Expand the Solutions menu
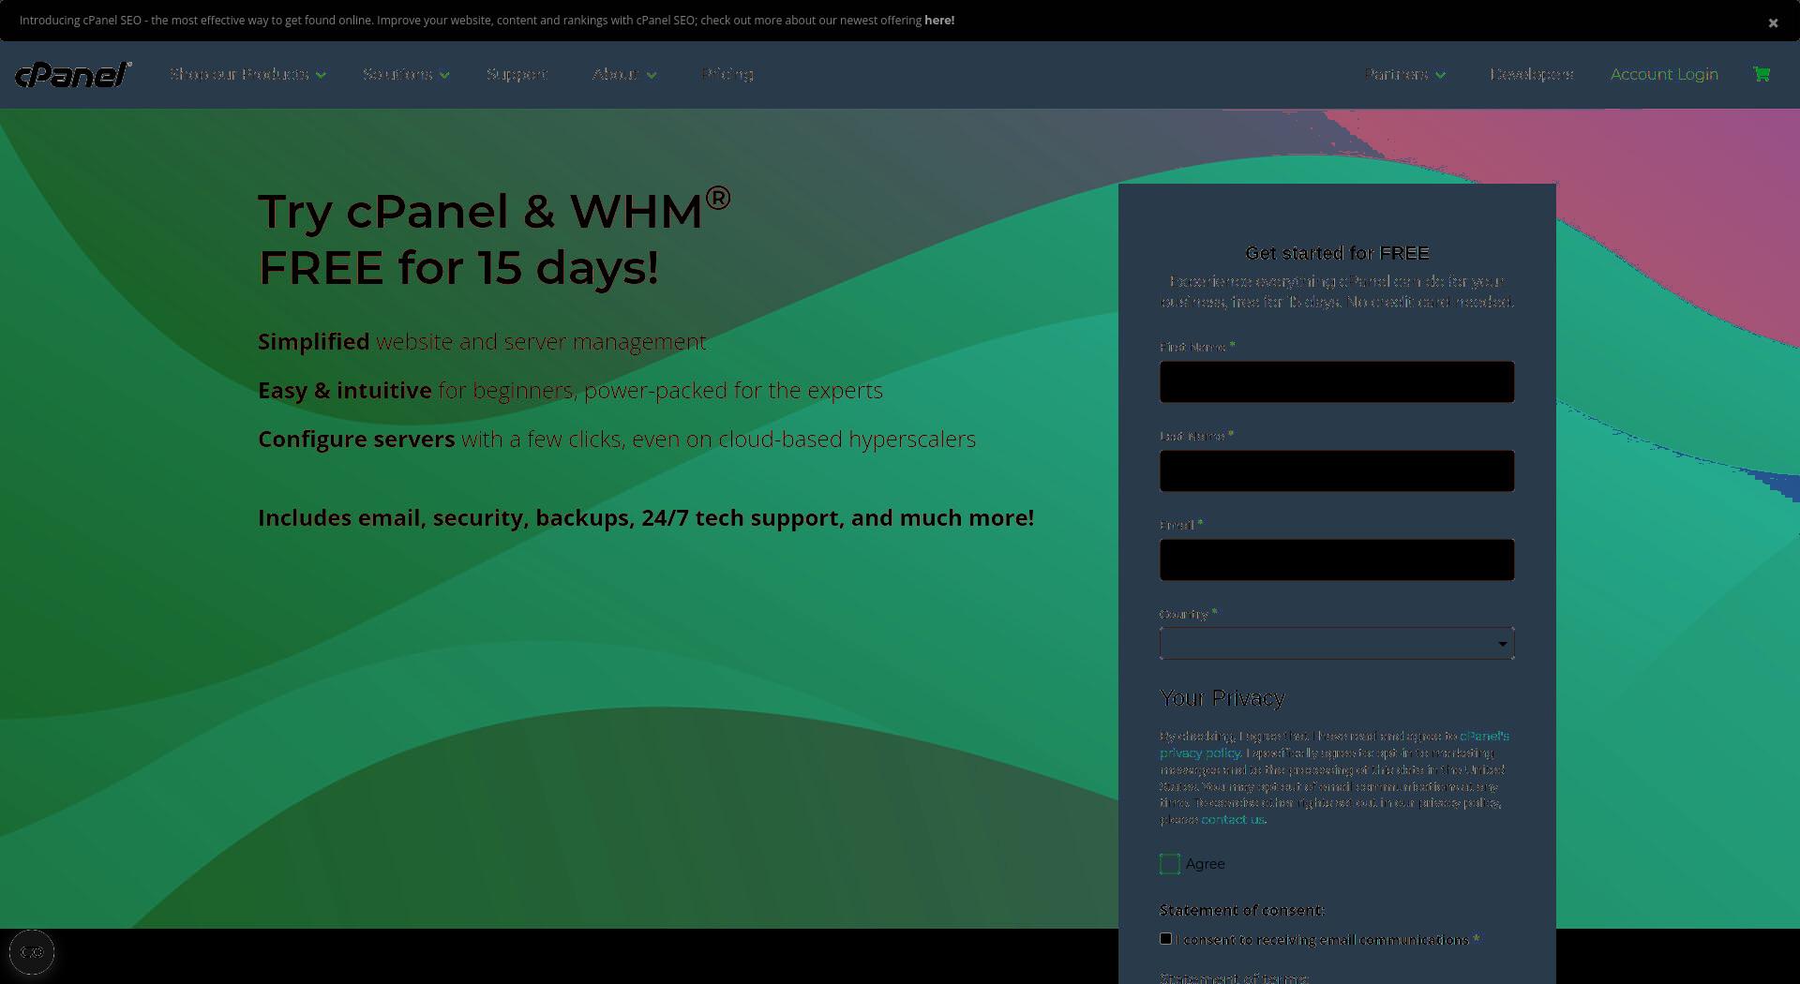 pyautogui.click(x=406, y=74)
